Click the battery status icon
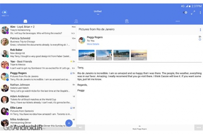Viewport: 203px width, 134px height. coord(190,6)
